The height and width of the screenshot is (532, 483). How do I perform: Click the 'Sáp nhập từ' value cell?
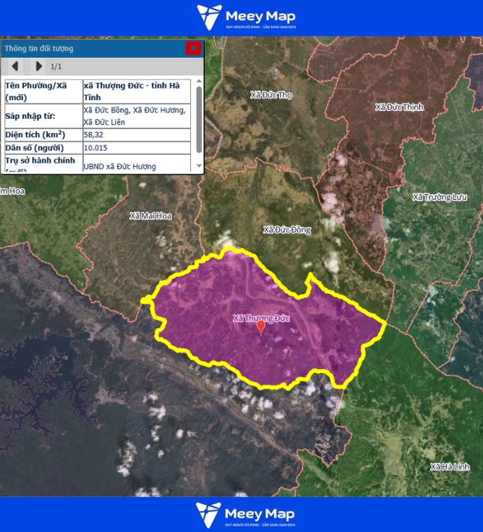(136, 116)
